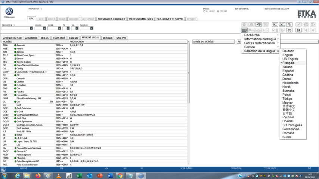Open VLC media player from taskbar
319x179 pixels.
(x=59, y=176)
